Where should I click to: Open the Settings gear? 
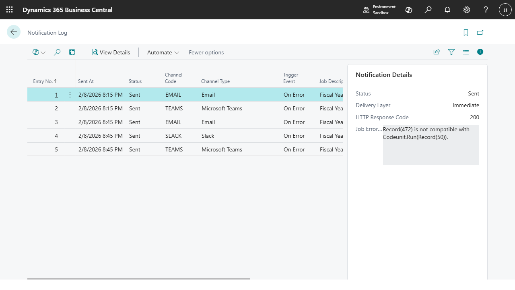467,10
